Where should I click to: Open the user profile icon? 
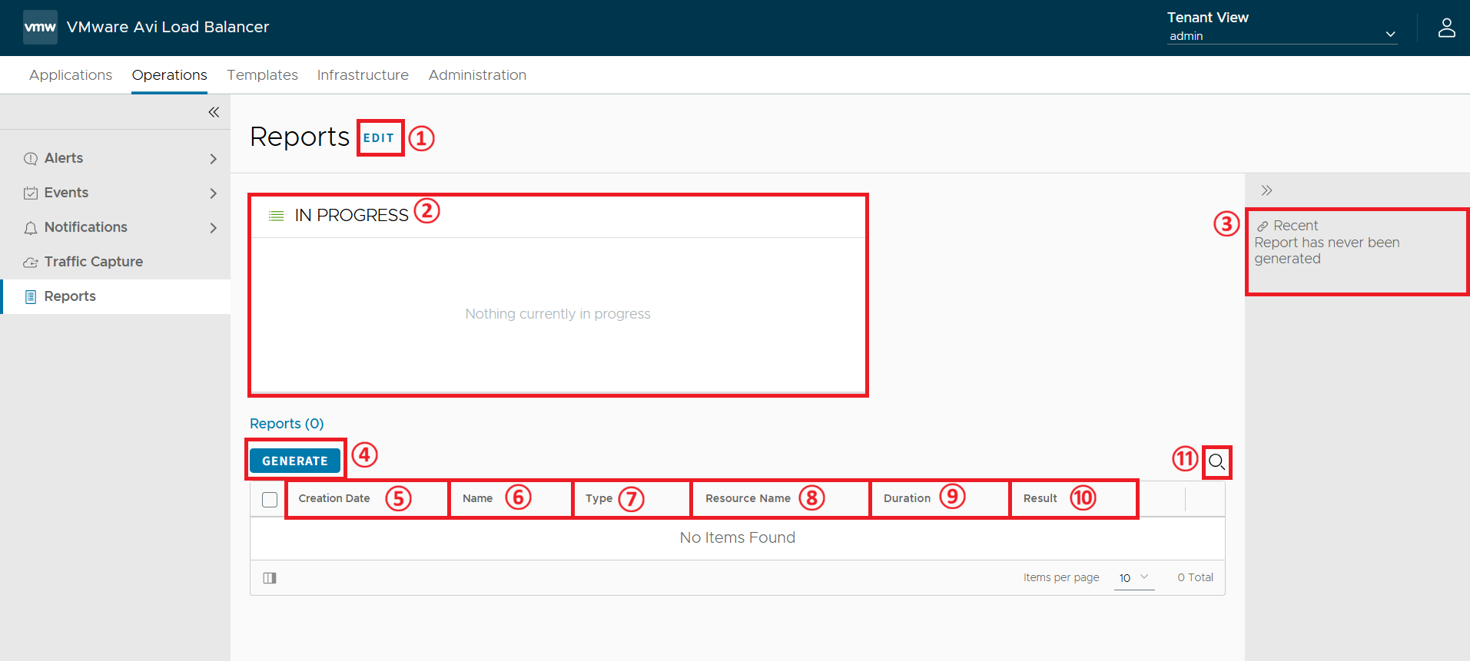(1446, 28)
